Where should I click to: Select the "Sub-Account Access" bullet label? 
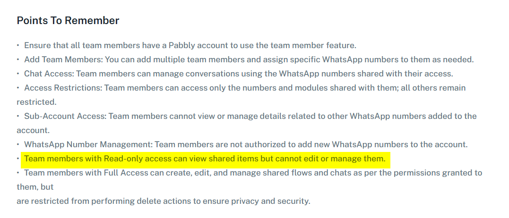click(64, 116)
